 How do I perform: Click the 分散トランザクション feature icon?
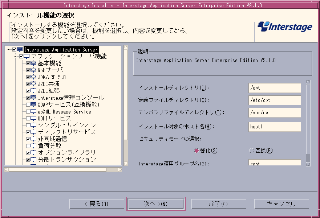(x=33, y=160)
